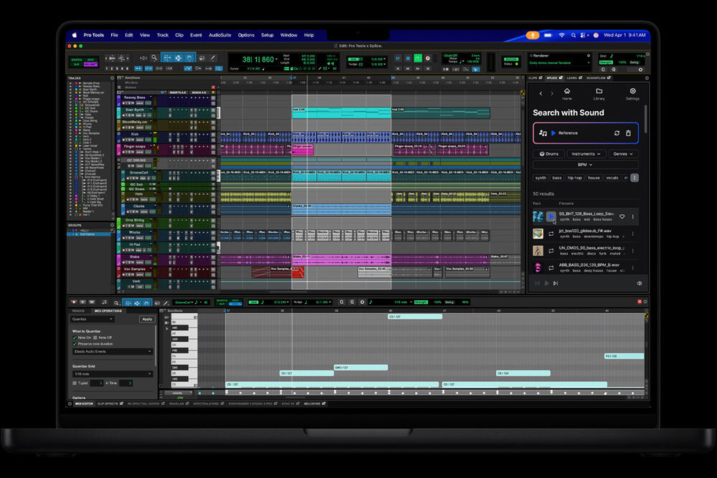
Task: Enable Shuffle edit mode
Action: pos(77,60)
